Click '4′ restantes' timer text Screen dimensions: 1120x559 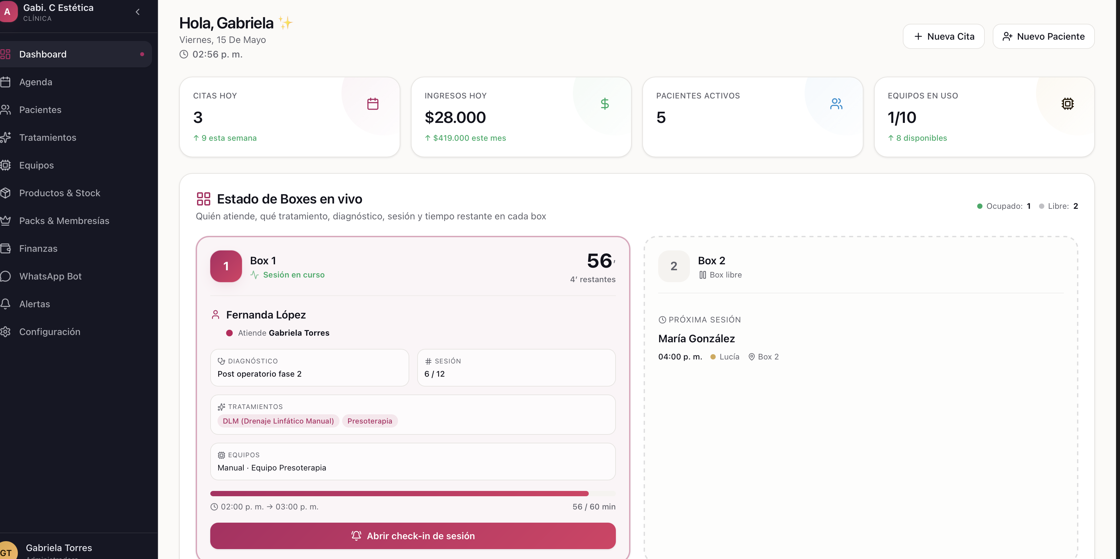pos(593,279)
